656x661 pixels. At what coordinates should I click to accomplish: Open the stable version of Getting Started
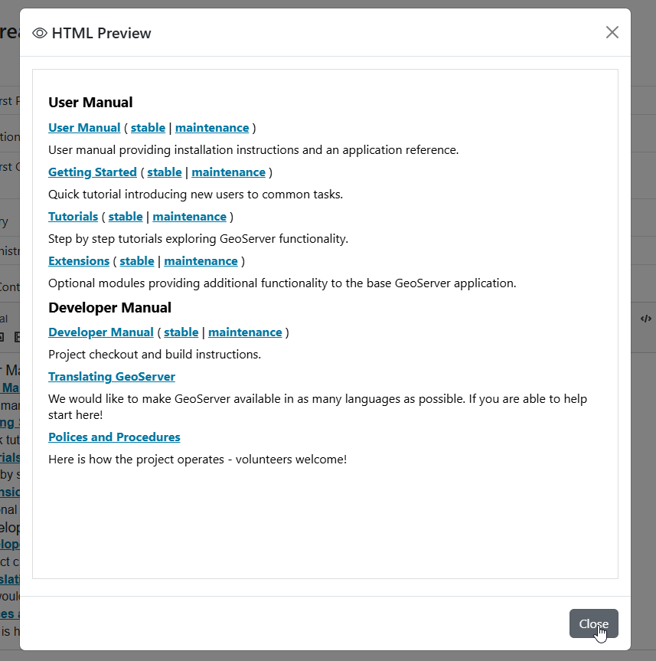pos(165,172)
